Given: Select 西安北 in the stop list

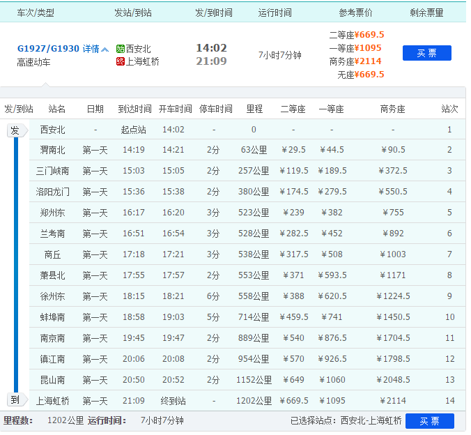Looking at the screenshot, I should click(52, 130).
